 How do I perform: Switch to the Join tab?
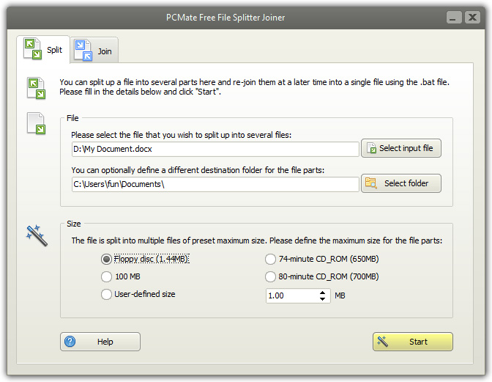pos(94,51)
